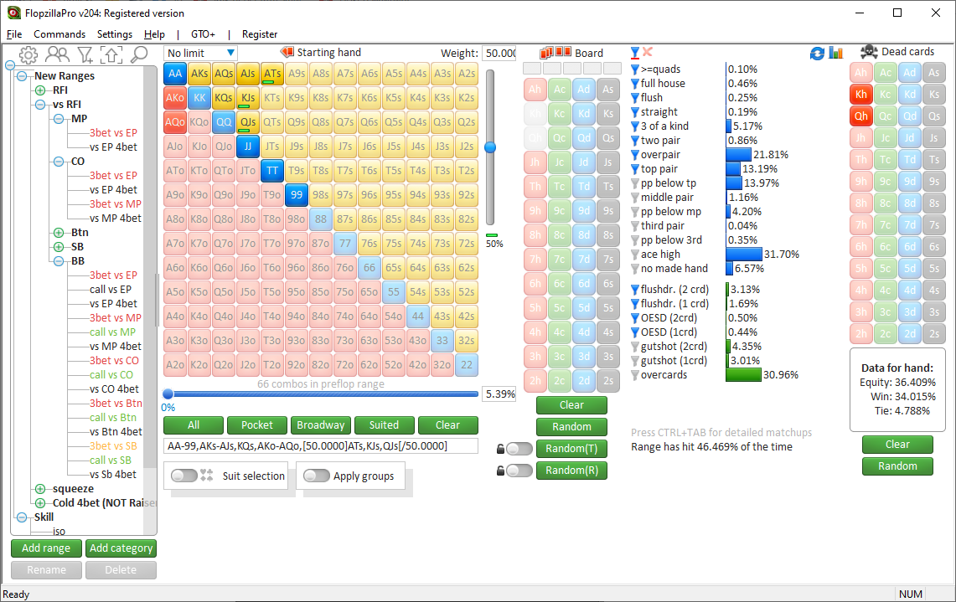Click the Add range button
This screenshot has width=956, height=602.
tap(46, 548)
